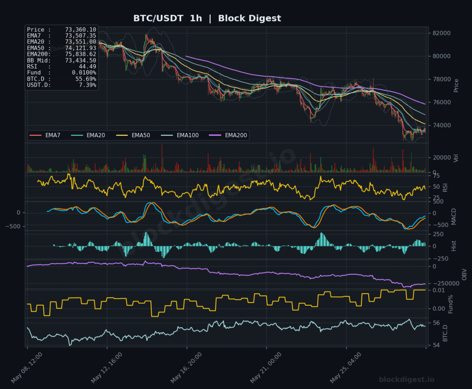This screenshot has width=472, height=389.
Task: Click the Hist 250 axis tick
Action: click(438, 234)
